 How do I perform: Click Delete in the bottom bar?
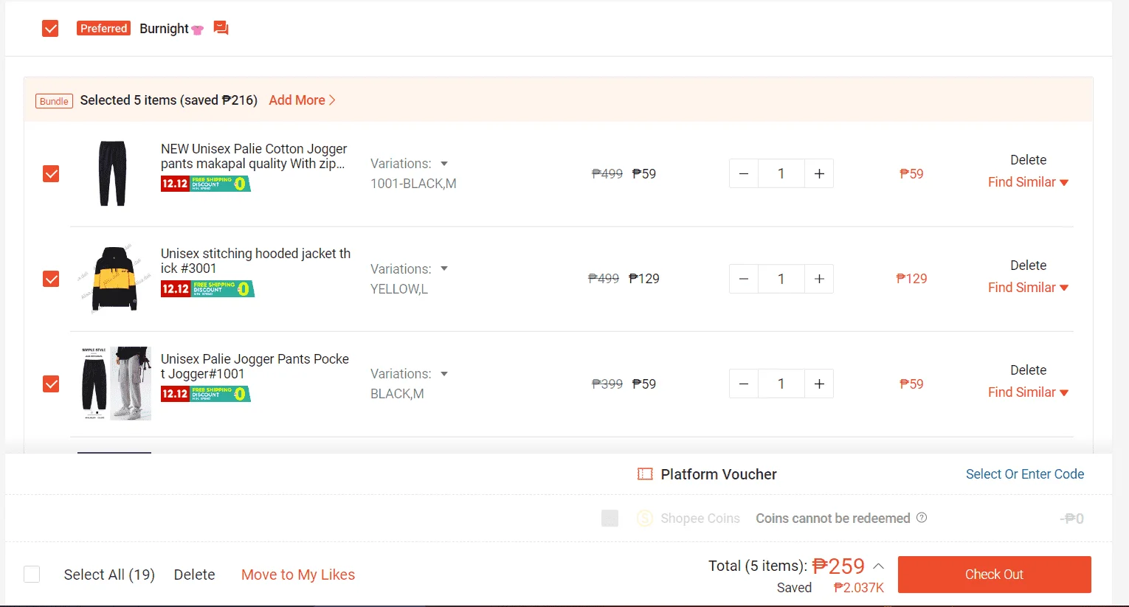point(195,575)
